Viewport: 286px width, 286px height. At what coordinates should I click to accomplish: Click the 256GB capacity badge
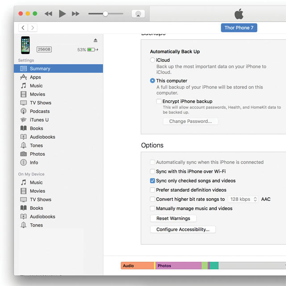[44, 50]
